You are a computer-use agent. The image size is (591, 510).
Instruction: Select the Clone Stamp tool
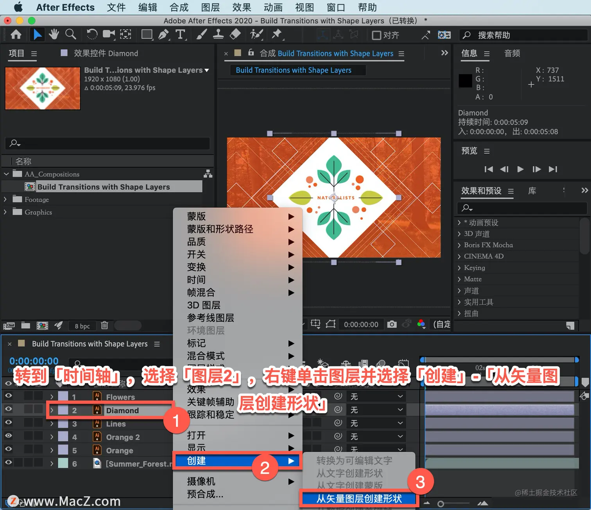click(218, 35)
